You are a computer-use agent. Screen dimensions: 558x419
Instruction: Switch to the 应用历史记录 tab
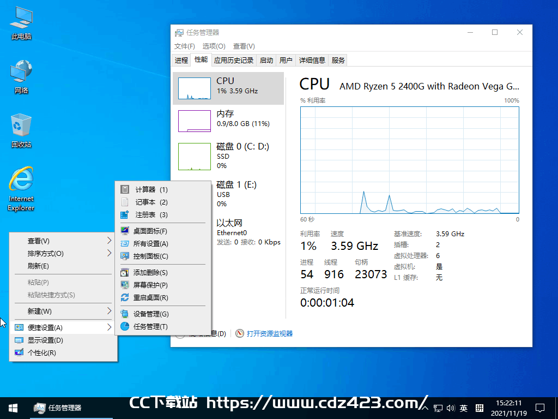[233, 60]
